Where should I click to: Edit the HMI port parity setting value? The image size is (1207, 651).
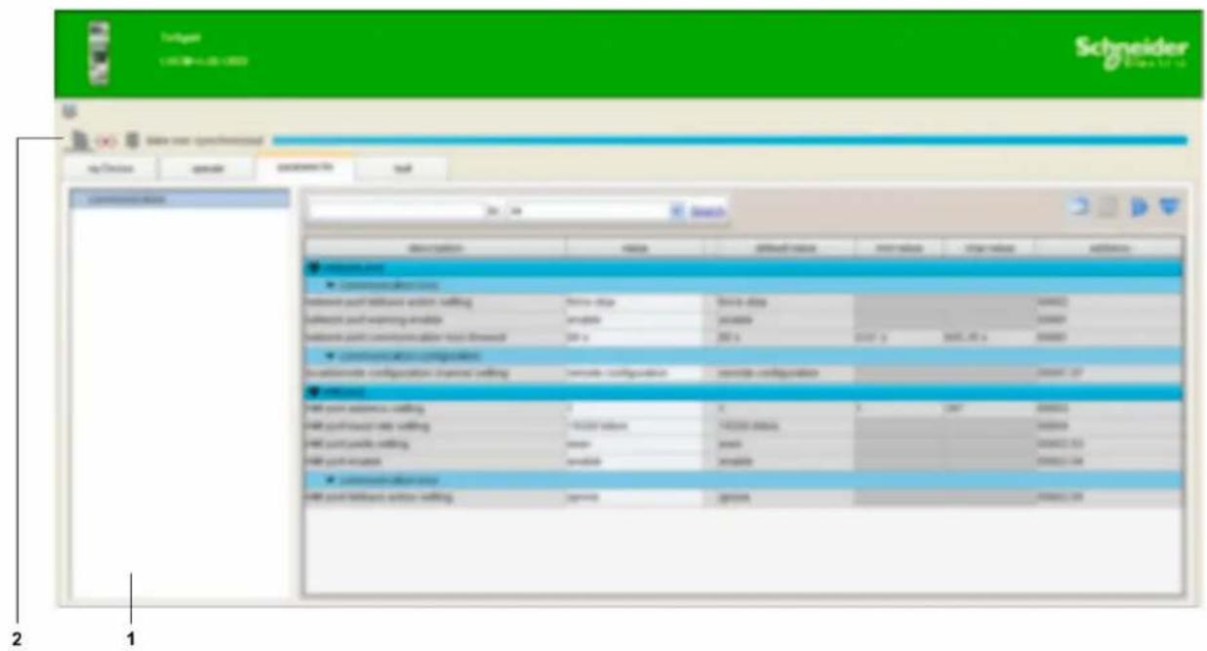pos(634,443)
